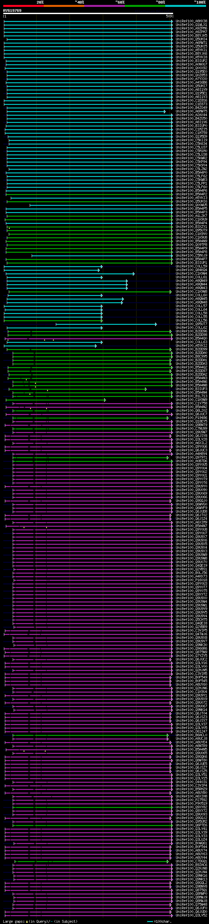Select UniRef100_C5LZN2 hit
Screen dimensions: 209x924
[191, 169]
